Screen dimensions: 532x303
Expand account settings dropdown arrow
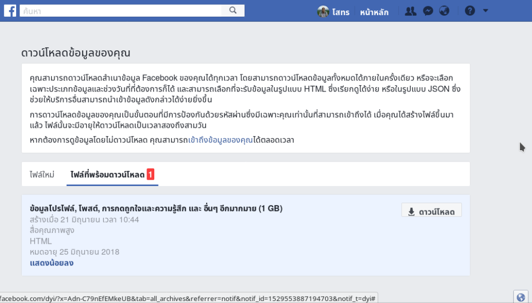coord(486,10)
